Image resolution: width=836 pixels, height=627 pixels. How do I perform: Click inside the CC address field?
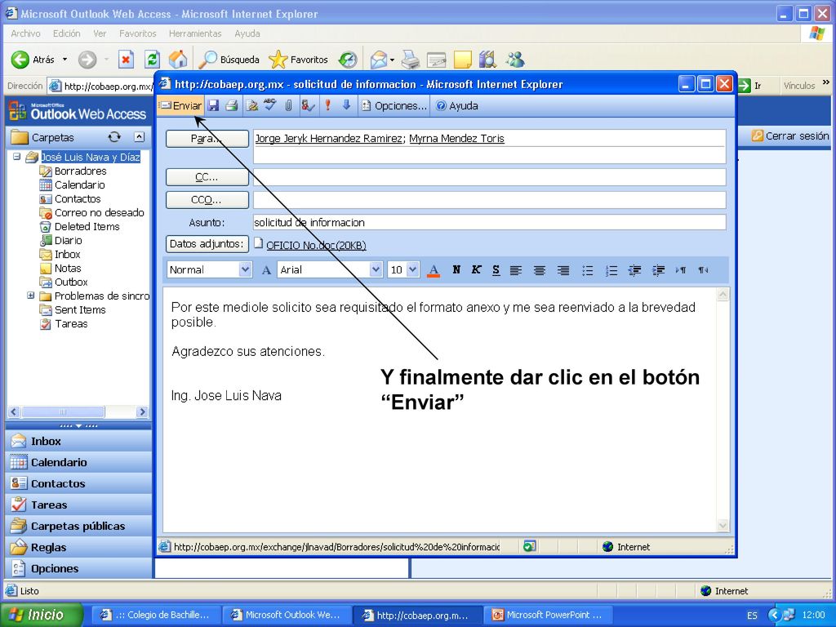pyautogui.click(x=490, y=177)
